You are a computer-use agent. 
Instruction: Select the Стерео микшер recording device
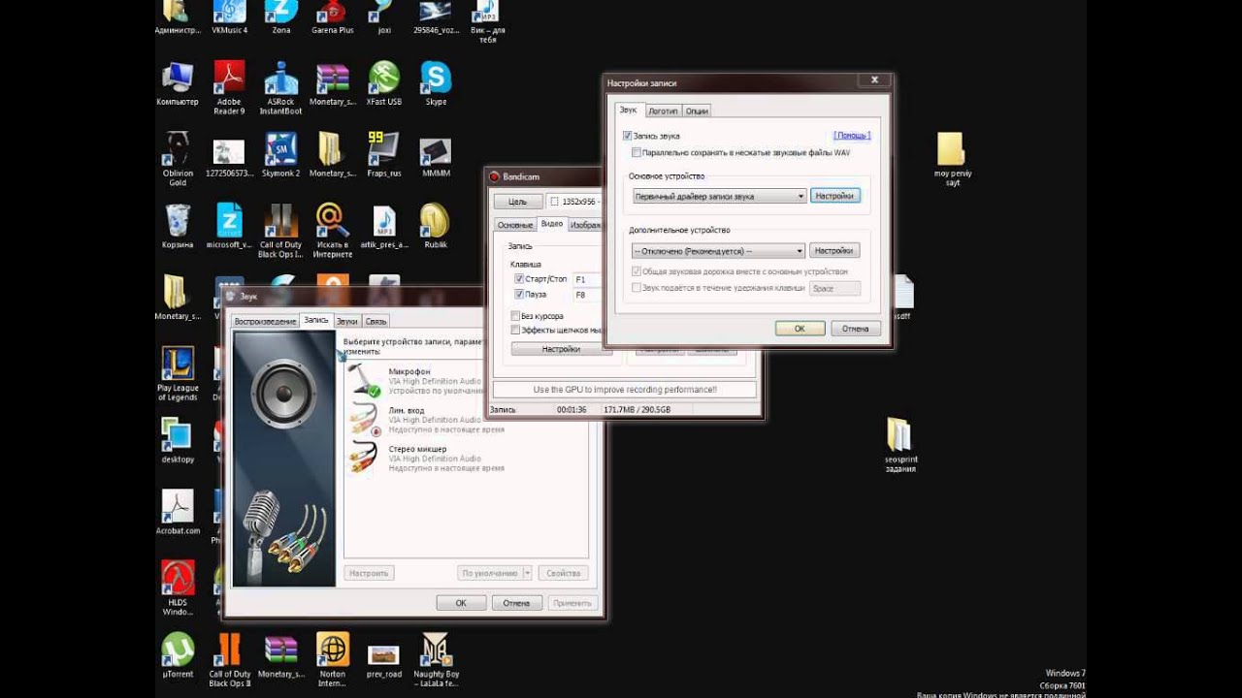point(466,458)
